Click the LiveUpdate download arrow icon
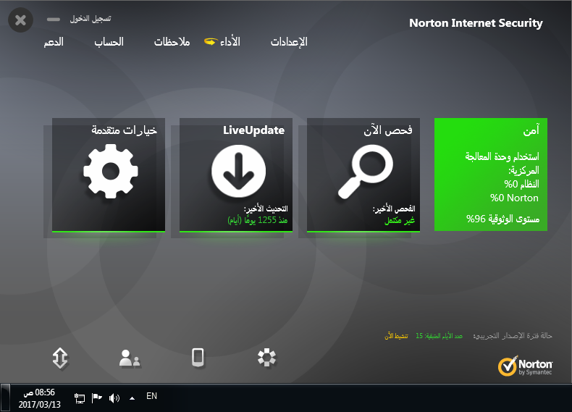The image size is (572, 412). click(239, 171)
